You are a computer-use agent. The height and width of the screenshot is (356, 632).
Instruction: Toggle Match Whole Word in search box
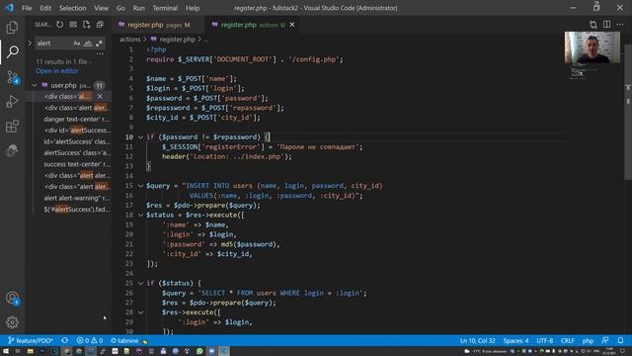(88, 44)
